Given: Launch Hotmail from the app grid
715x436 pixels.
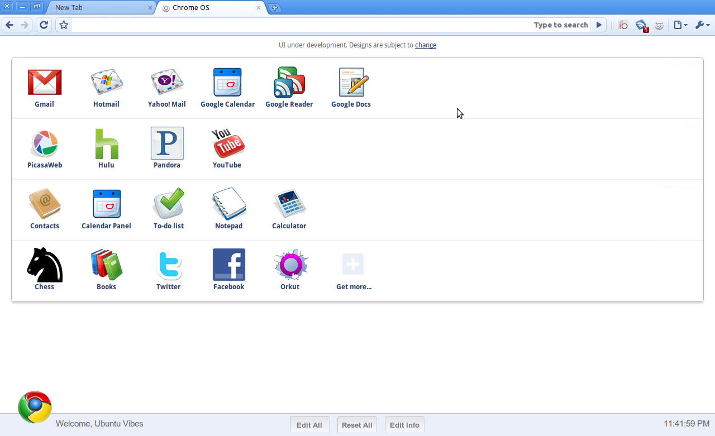Looking at the screenshot, I should [x=107, y=82].
